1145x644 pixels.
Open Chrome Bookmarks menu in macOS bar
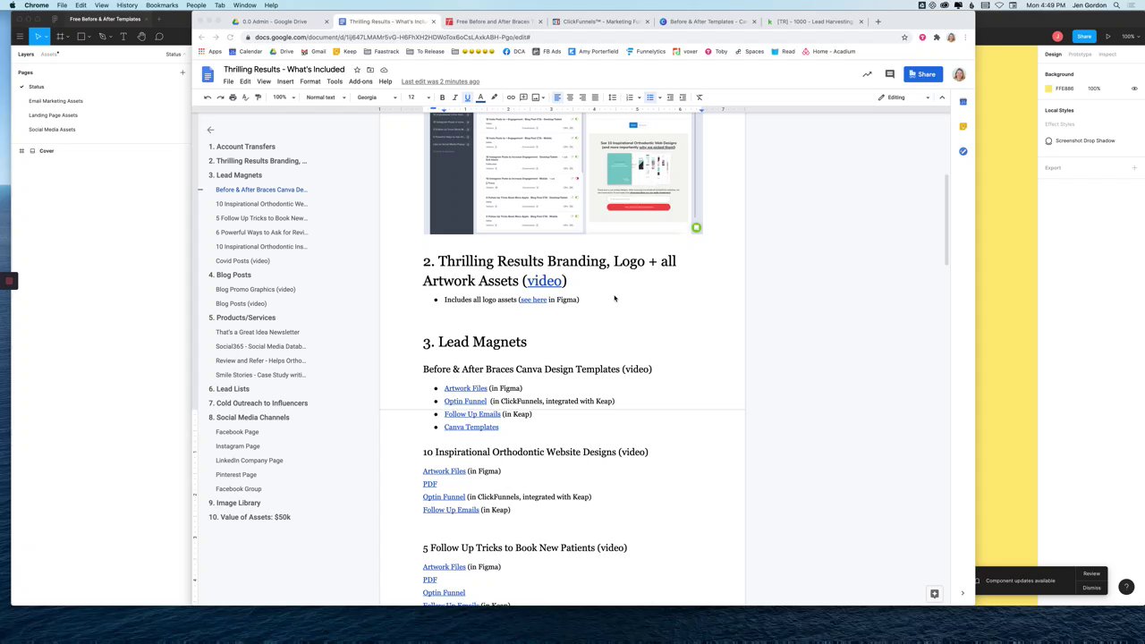(162, 5)
